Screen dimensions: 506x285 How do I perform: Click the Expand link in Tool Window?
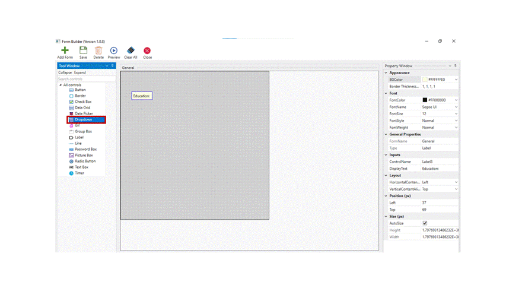click(x=80, y=72)
